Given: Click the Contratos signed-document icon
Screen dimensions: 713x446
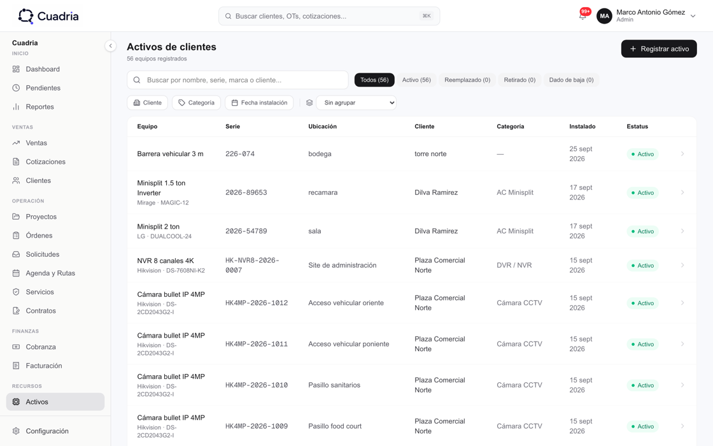Looking at the screenshot, I should 16,311.
